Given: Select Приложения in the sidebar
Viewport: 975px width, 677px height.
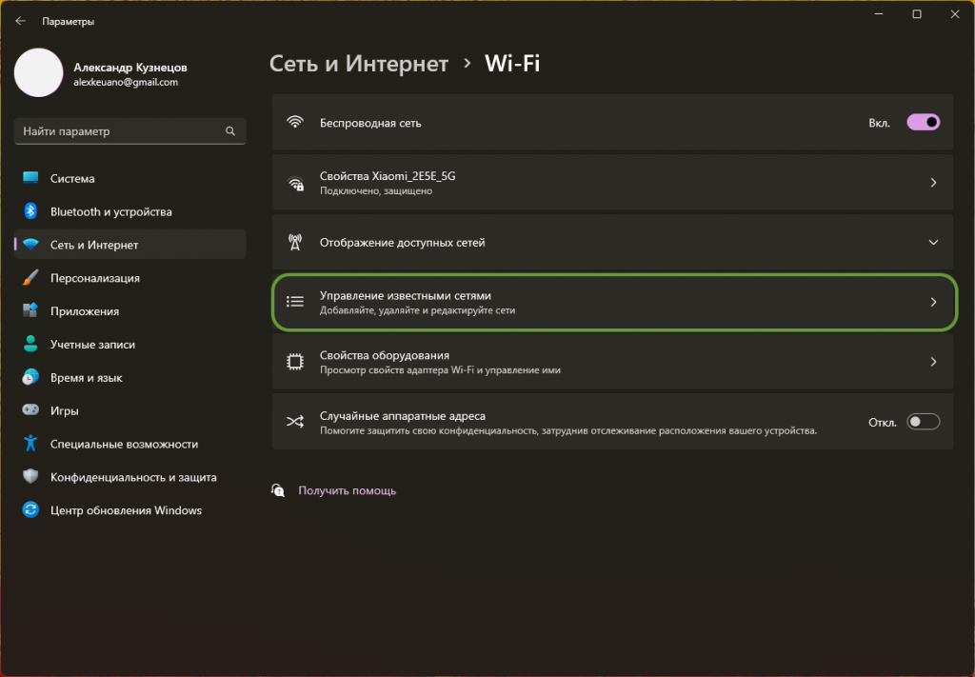Looking at the screenshot, I should 85,311.
